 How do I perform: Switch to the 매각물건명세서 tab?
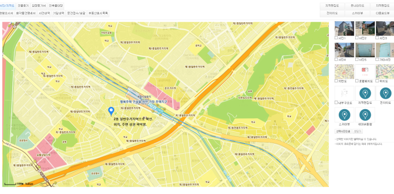[26, 13]
